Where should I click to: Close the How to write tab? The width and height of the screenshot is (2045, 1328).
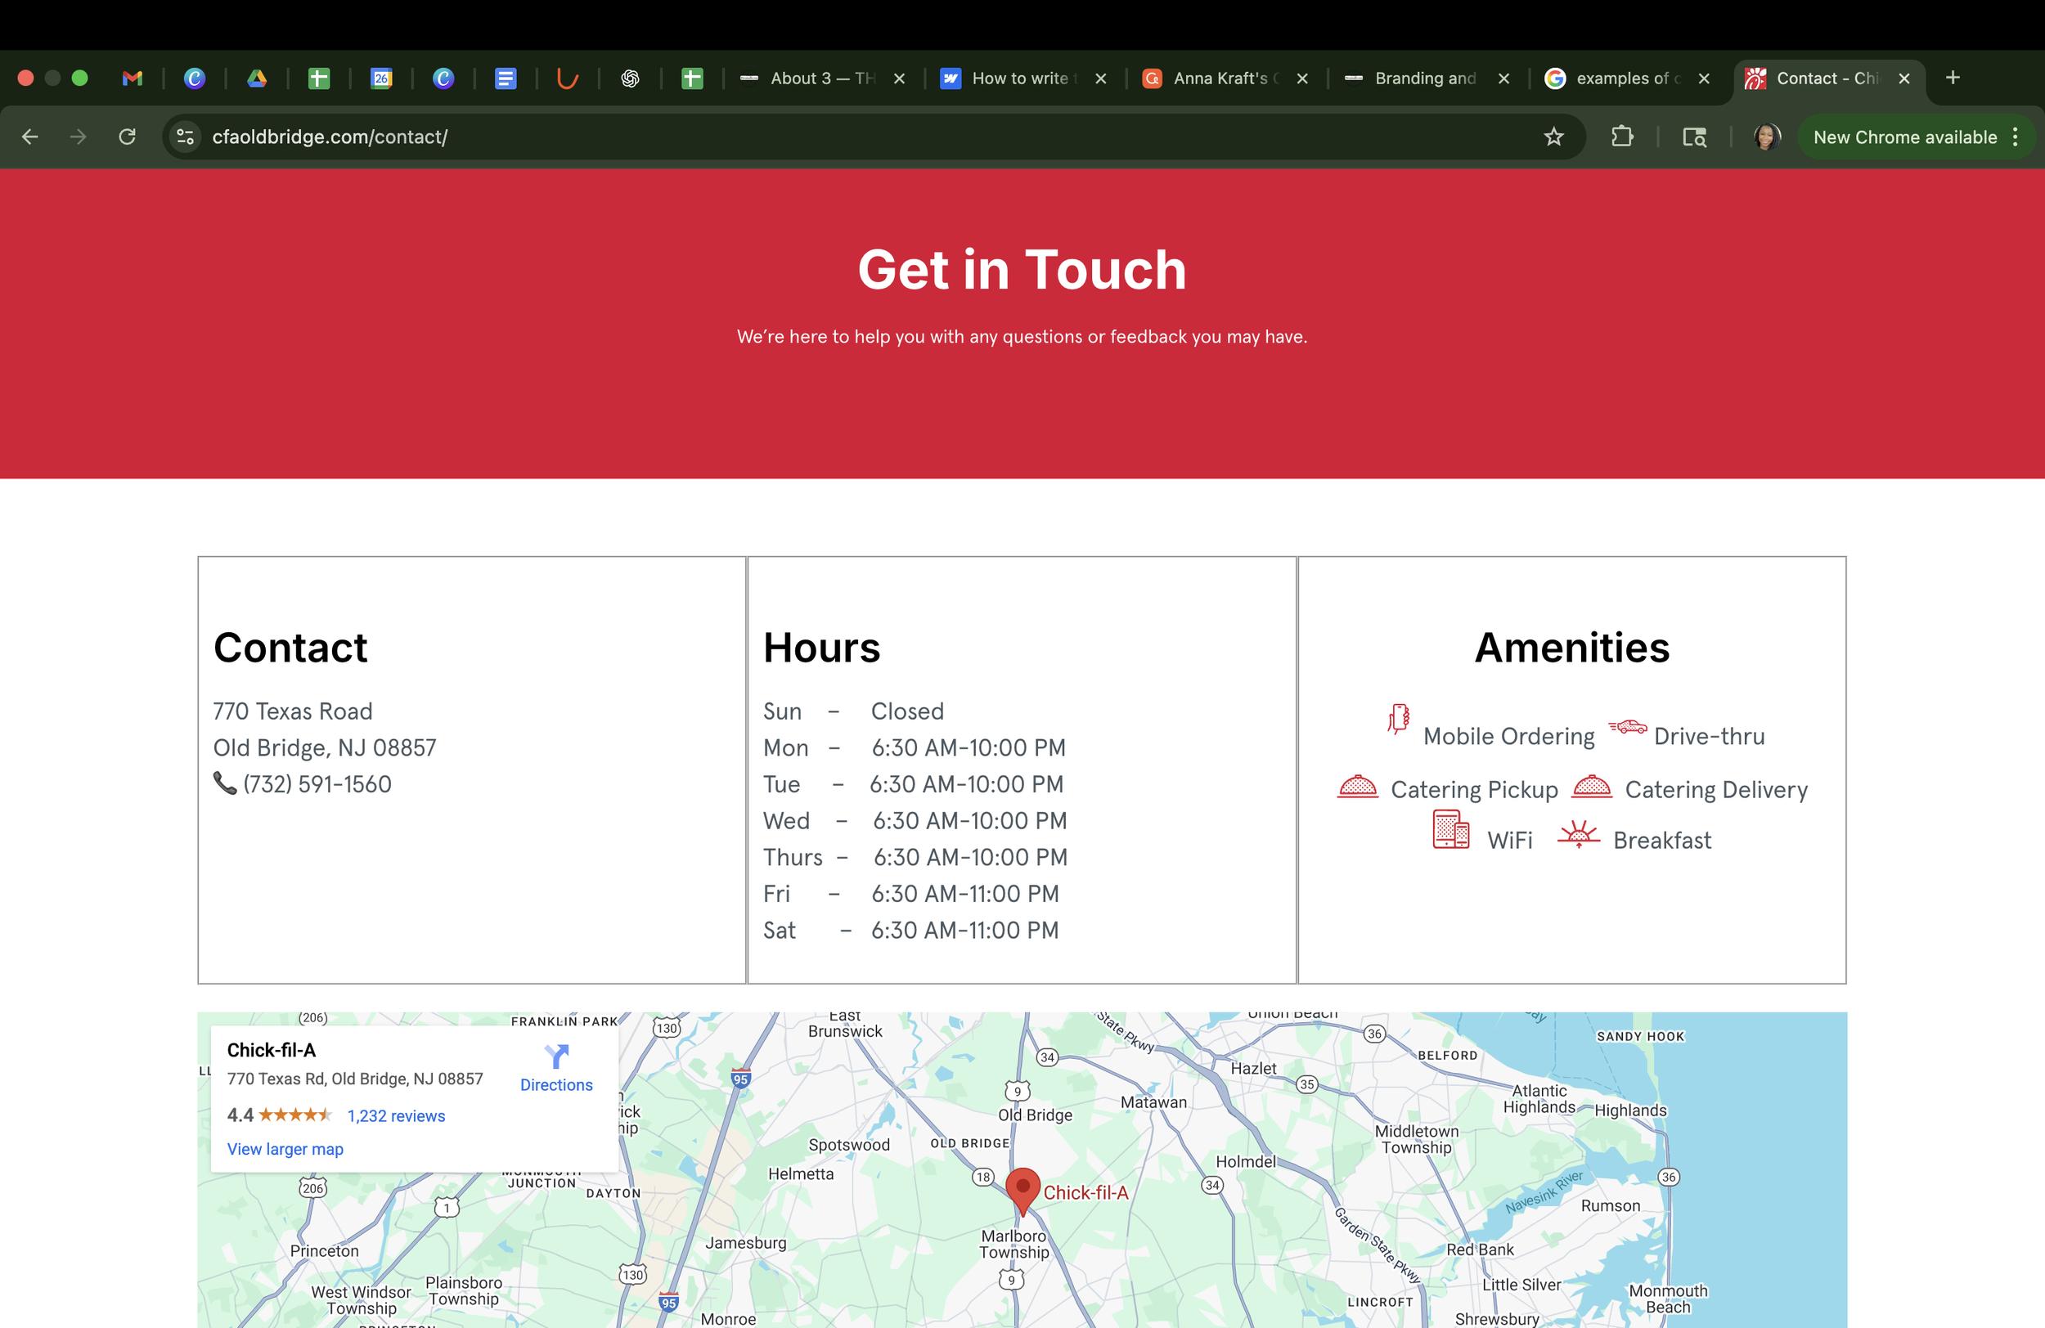tap(1101, 79)
